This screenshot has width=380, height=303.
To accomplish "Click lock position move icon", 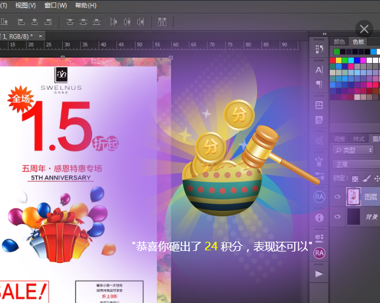I will 377,179.
